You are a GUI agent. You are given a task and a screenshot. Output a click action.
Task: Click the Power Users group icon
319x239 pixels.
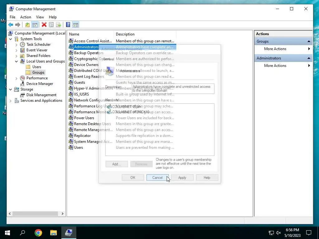coord(71,118)
